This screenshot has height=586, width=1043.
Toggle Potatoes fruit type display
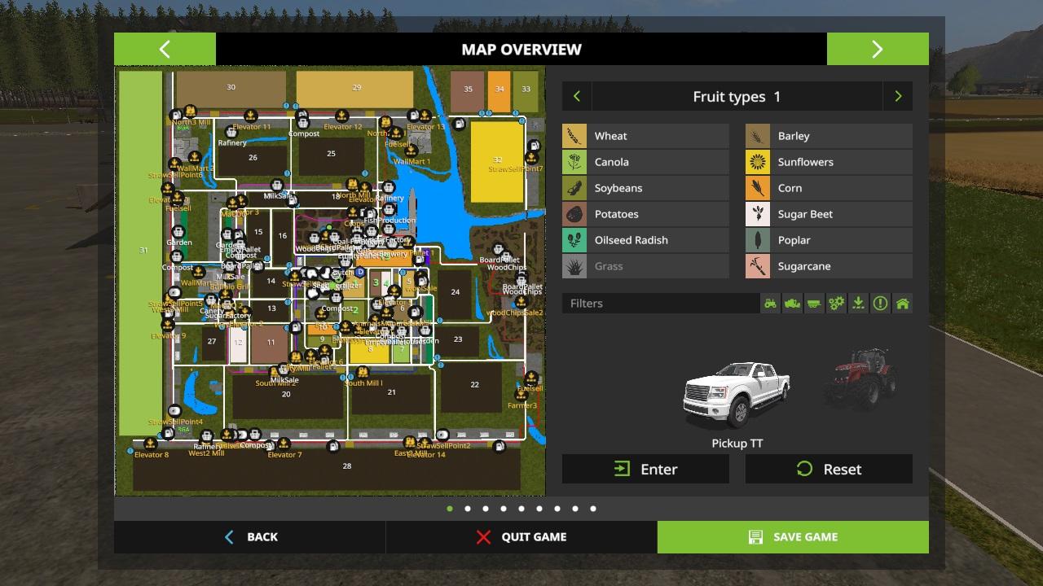(645, 214)
